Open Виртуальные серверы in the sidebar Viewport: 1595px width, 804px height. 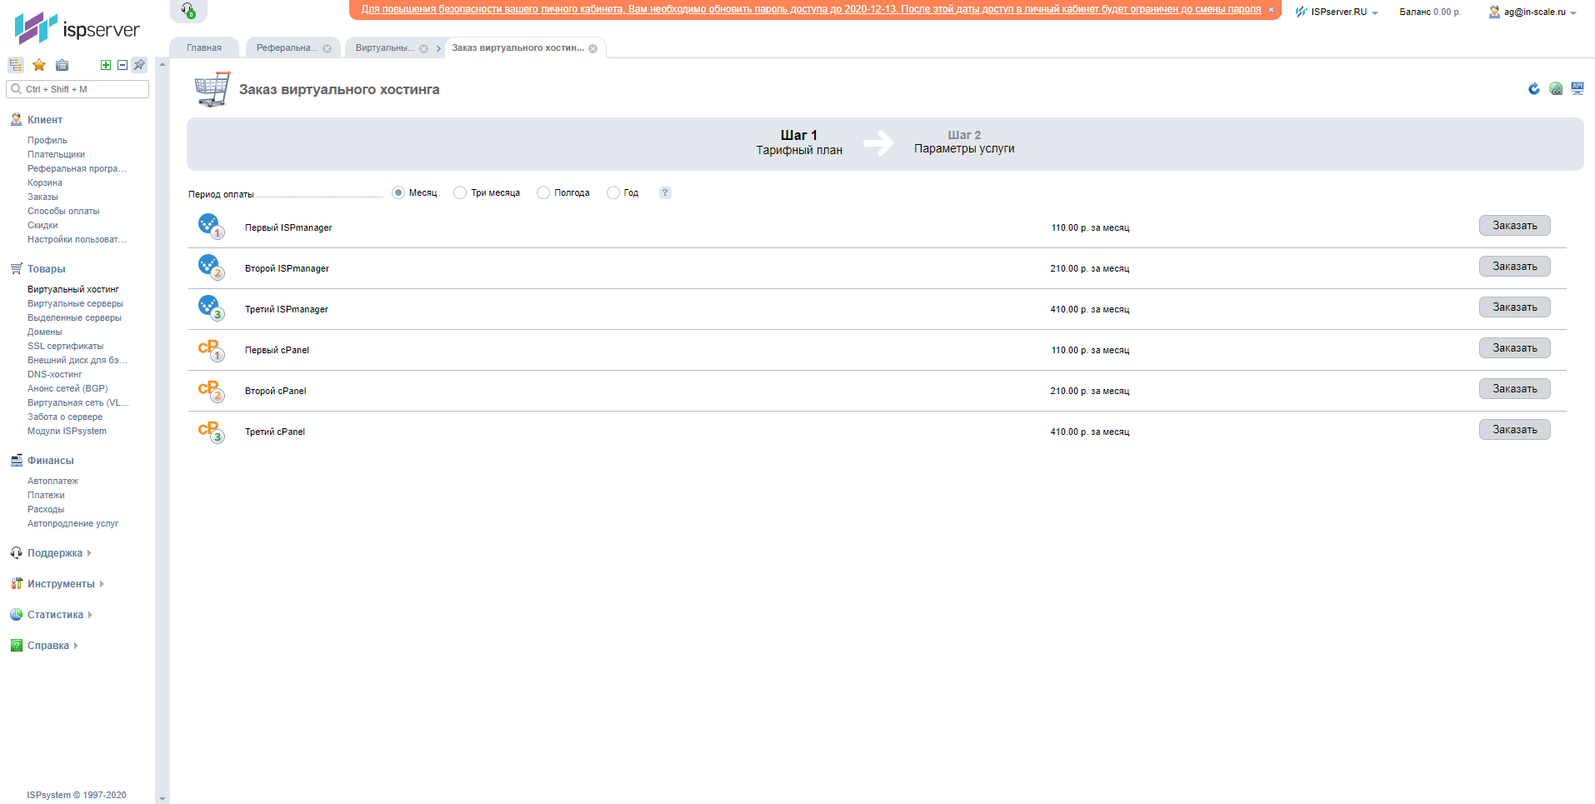[x=75, y=304]
